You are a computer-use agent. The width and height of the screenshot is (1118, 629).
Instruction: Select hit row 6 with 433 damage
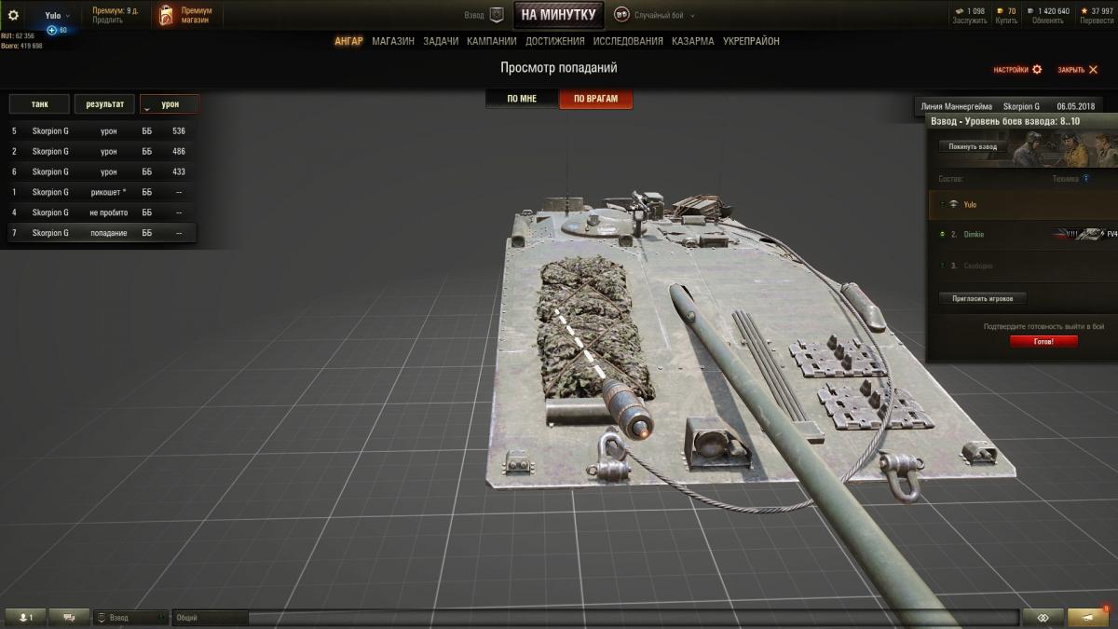click(102, 171)
